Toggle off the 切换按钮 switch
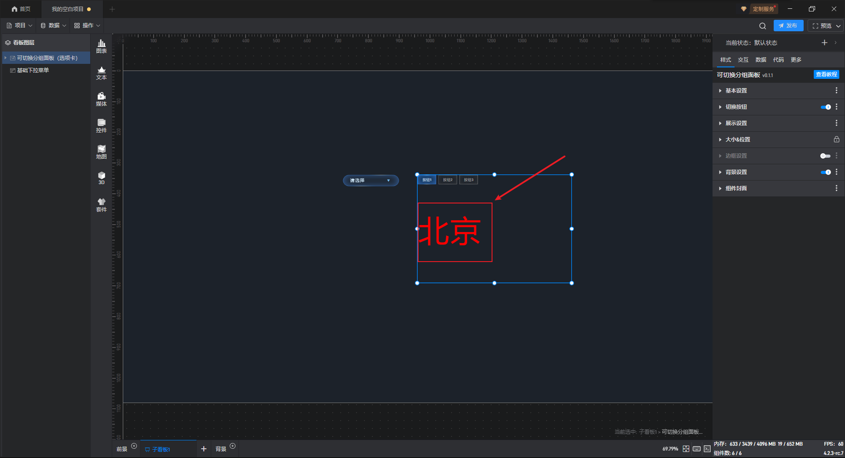Viewport: 845px width, 458px height. pyautogui.click(x=825, y=107)
